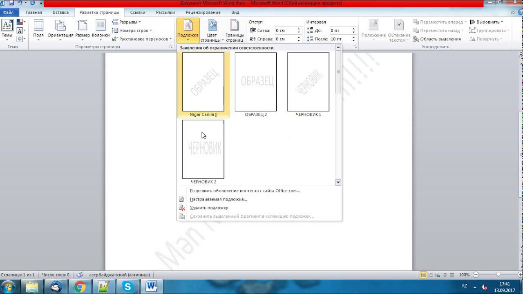Click the proofing check icon in status bar
523x294 pixels.
pos(80,275)
